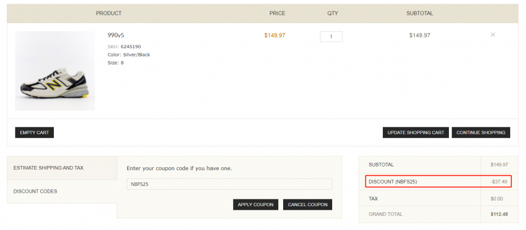Click the Color: Silver/Black text

[129, 54]
